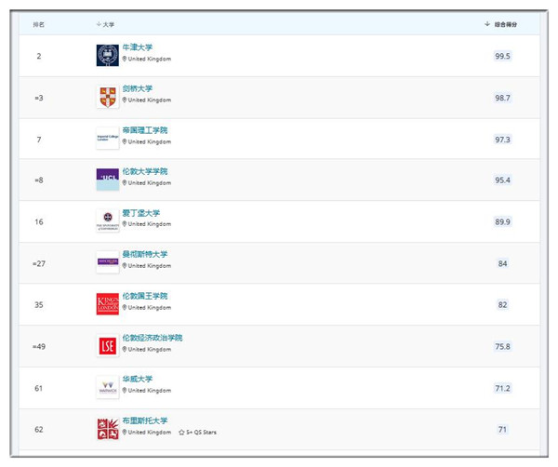Open the University of Bristol logo
The height and width of the screenshot is (467, 558).
pyautogui.click(x=108, y=429)
